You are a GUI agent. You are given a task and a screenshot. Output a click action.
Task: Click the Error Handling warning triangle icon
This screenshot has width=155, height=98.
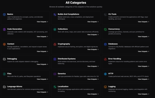click(105, 59)
